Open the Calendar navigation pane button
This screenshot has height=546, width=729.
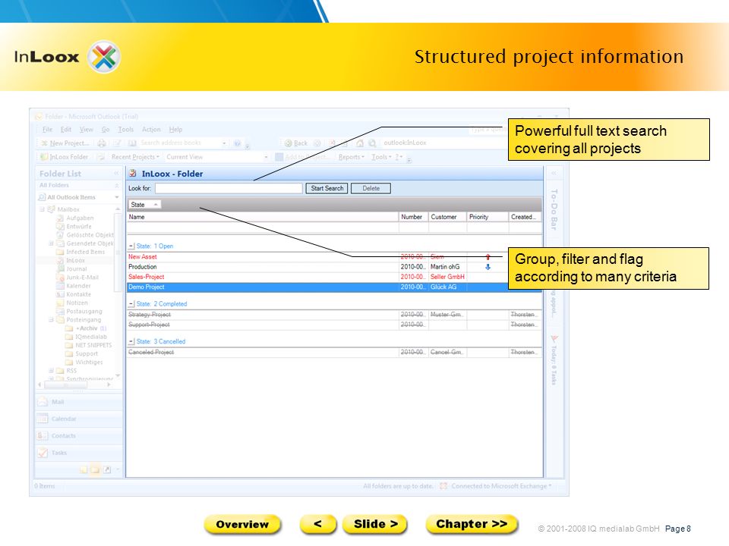(x=78, y=419)
